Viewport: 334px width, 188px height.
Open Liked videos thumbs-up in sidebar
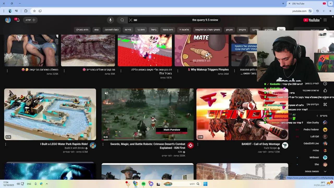[325, 90]
